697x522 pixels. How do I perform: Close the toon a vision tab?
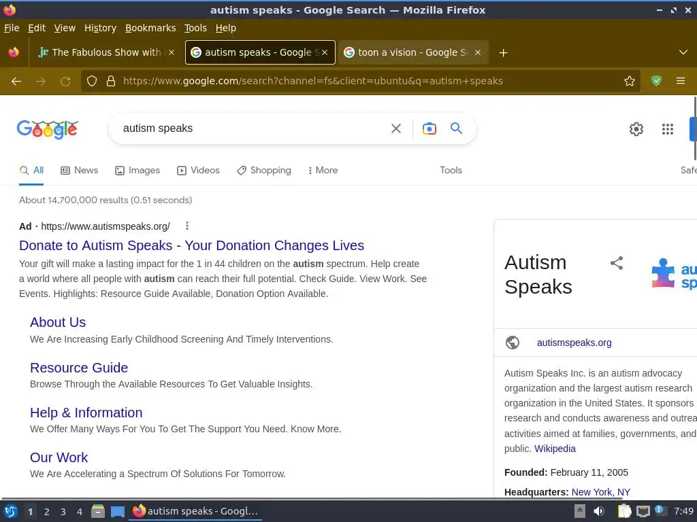[478, 52]
